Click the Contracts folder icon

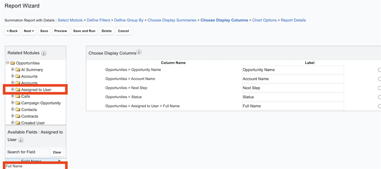(18, 116)
